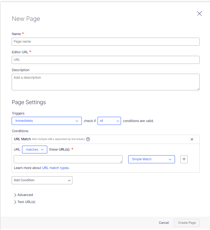Click the plus icon to add URL row
This screenshot has width=210, height=230.
[x=184, y=159]
